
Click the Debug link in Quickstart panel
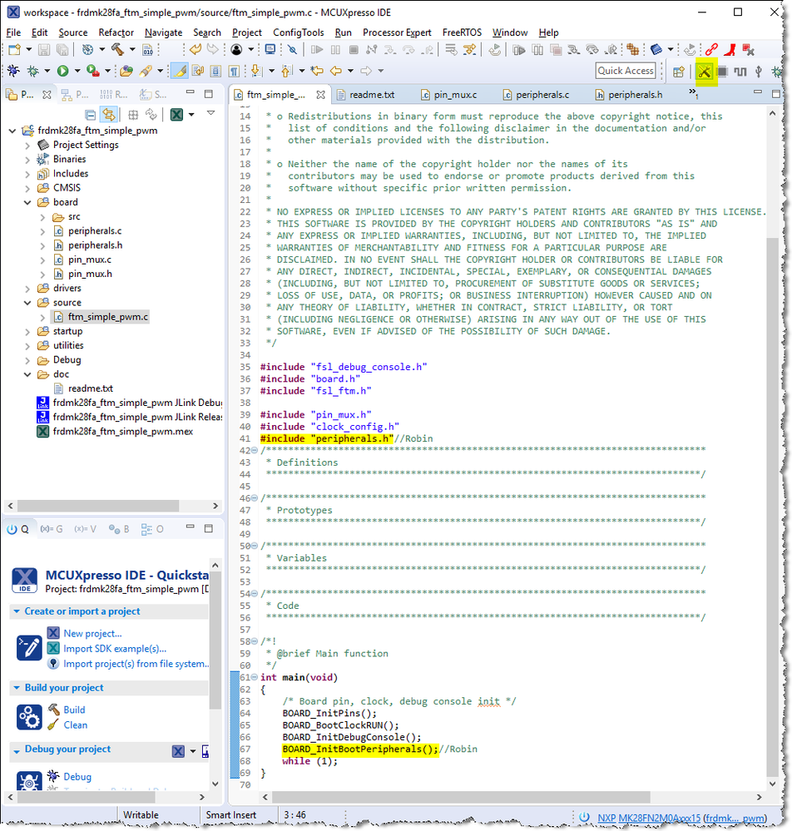(x=77, y=777)
